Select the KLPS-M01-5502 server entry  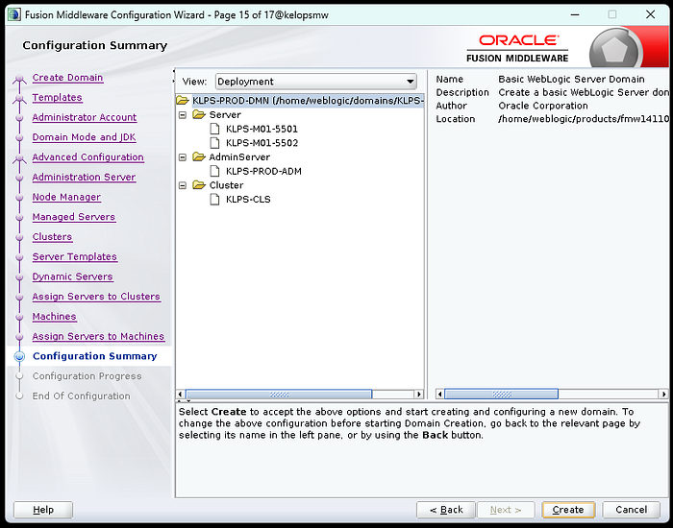click(x=262, y=143)
